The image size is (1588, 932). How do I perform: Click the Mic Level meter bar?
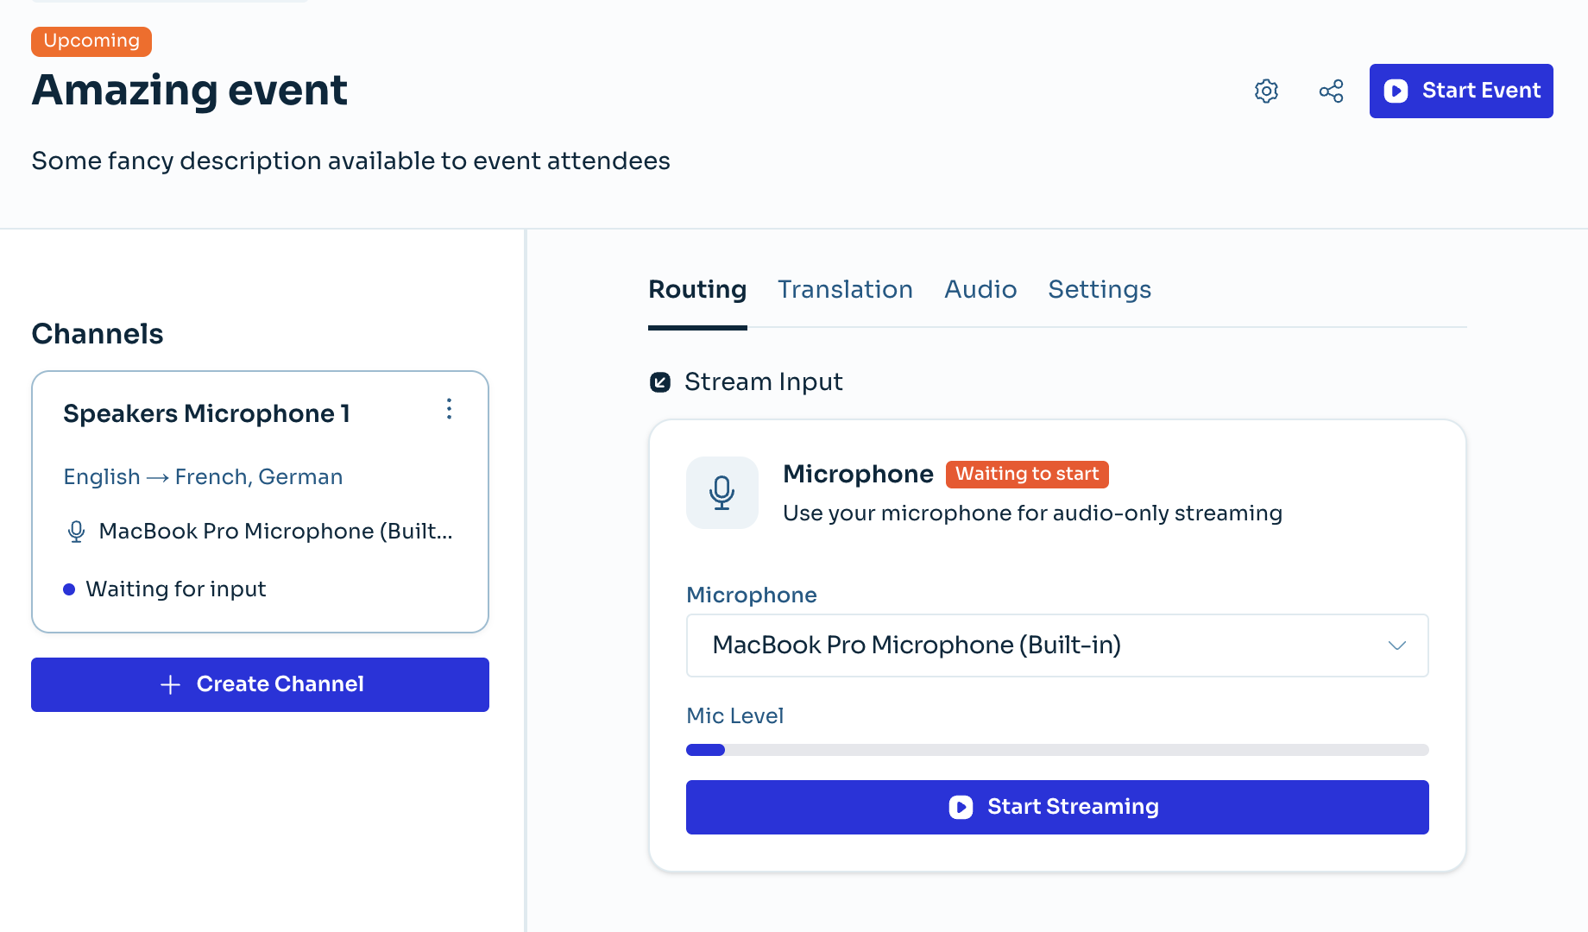coord(1057,750)
